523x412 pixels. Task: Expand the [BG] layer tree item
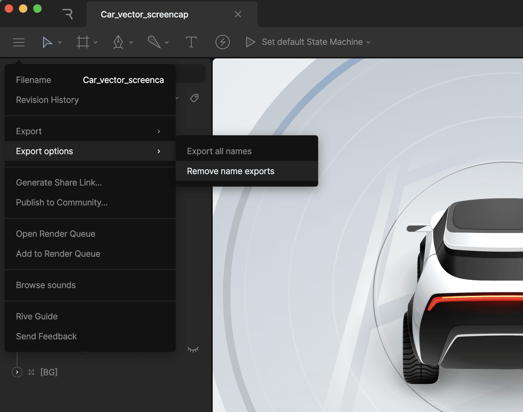[x=17, y=372]
